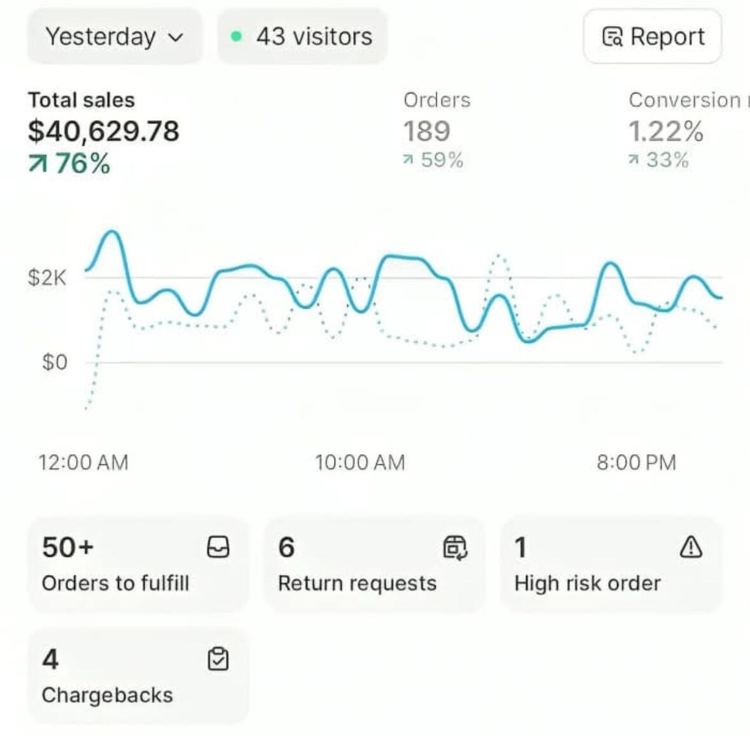
Task: Click the high risk warning triangle icon
Action: [691, 546]
